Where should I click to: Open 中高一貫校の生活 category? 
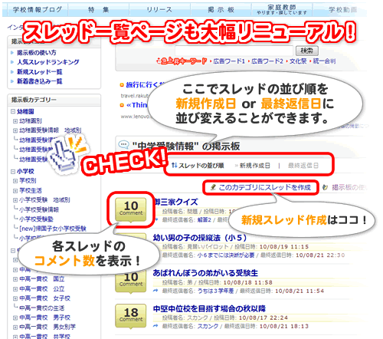(42, 308)
